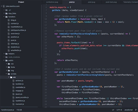This screenshot has height=112, width=138.
Task: Click the fonts folder icon
Action: [x=9, y=67]
